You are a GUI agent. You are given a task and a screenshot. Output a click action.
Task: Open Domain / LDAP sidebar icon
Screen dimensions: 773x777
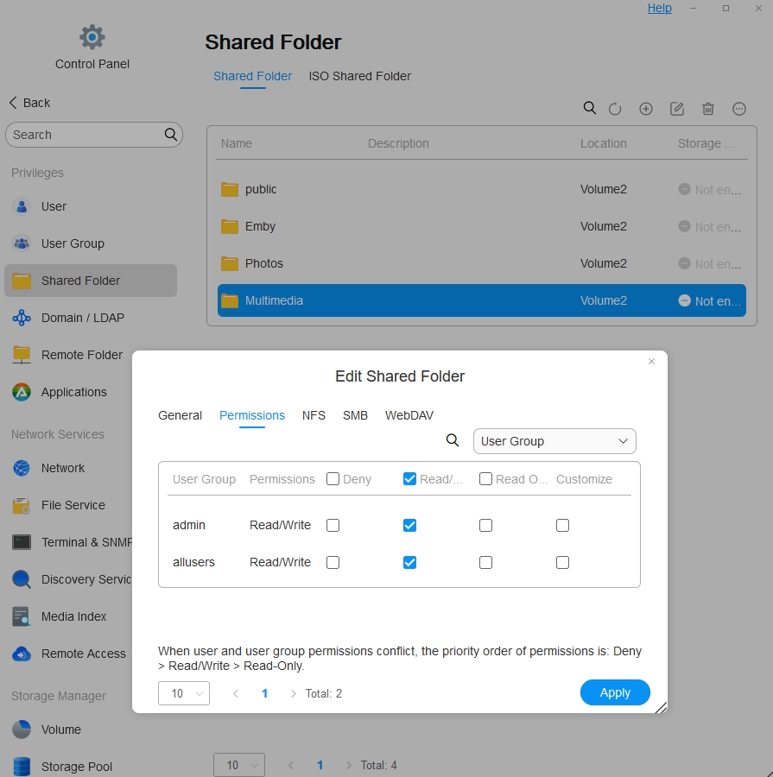(x=22, y=318)
